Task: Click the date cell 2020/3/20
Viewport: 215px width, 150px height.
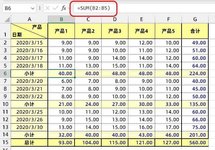Action: point(29,81)
